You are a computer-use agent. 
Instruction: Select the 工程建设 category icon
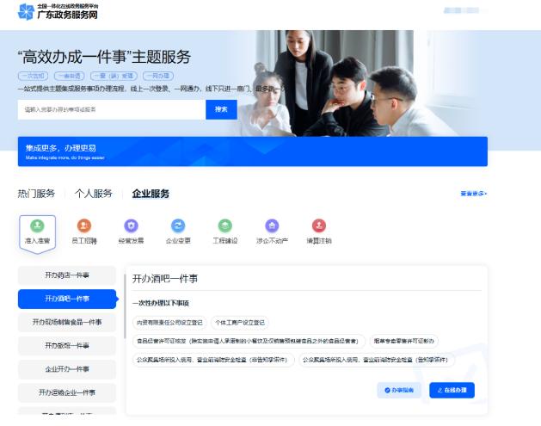[224, 226]
